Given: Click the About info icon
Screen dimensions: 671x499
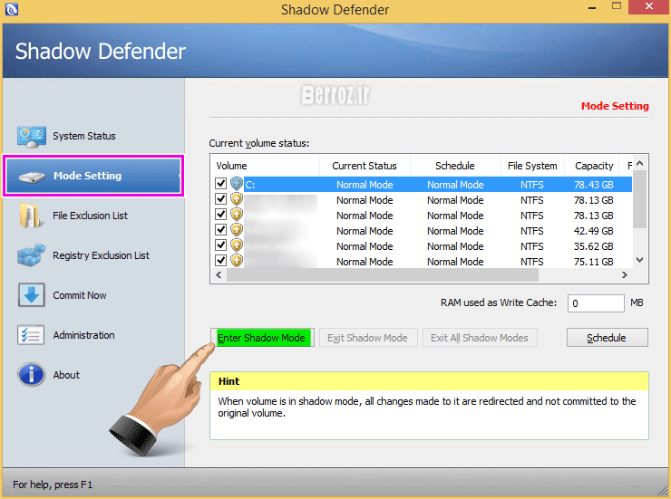Looking at the screenshot, I should coord(31,375).
